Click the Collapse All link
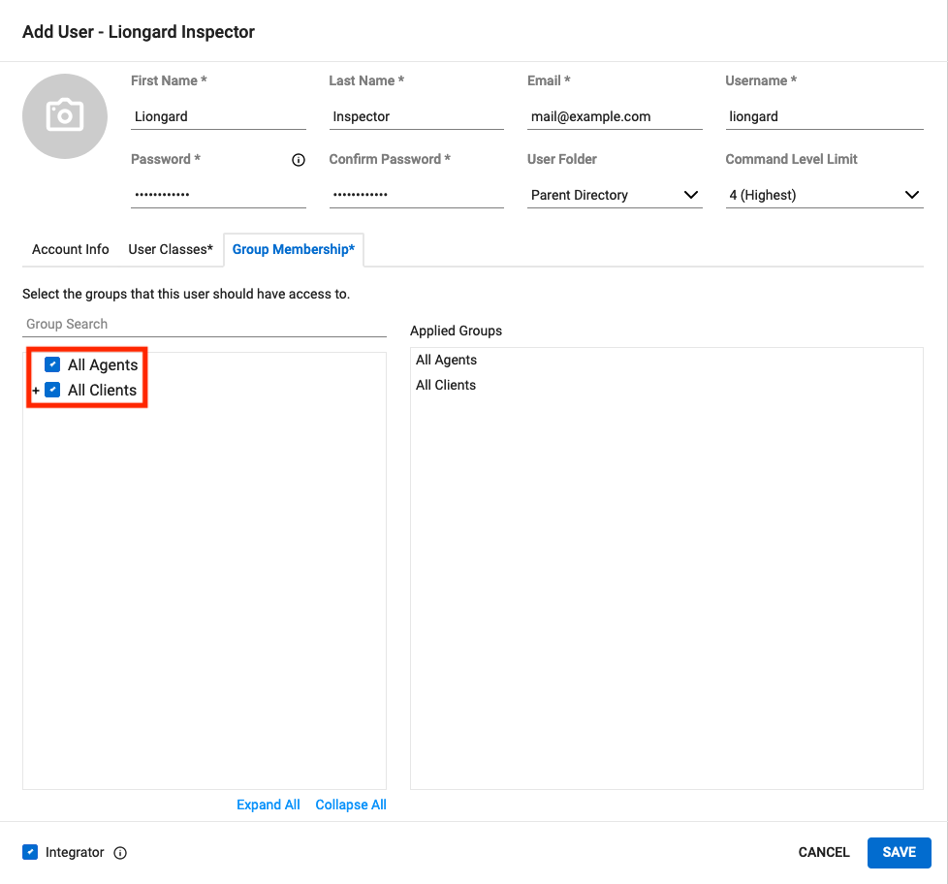Image resolution: width=948 pixels, height=884 pixels. 351,805
